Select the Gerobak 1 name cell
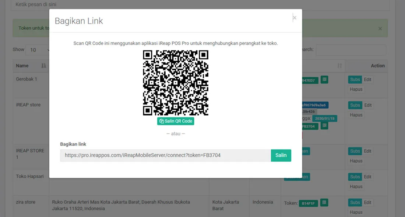The image size is (405, 217). [31, 85]
